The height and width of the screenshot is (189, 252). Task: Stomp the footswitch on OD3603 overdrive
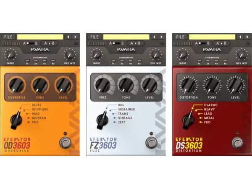pos(65,142)
